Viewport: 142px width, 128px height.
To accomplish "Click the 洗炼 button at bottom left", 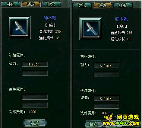I will [x=35, y=123].
